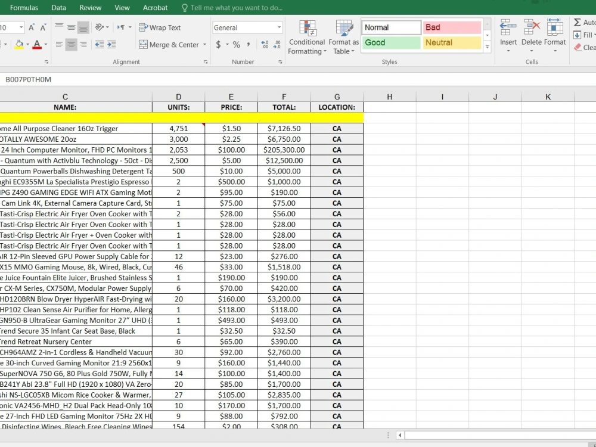Open the Format cells menu icon
Screen dimensions: 596x447
coord(554,27)
